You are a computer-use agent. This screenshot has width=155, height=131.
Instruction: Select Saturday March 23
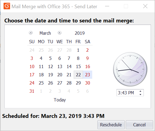pyautogui.click(x=88, y=75)
